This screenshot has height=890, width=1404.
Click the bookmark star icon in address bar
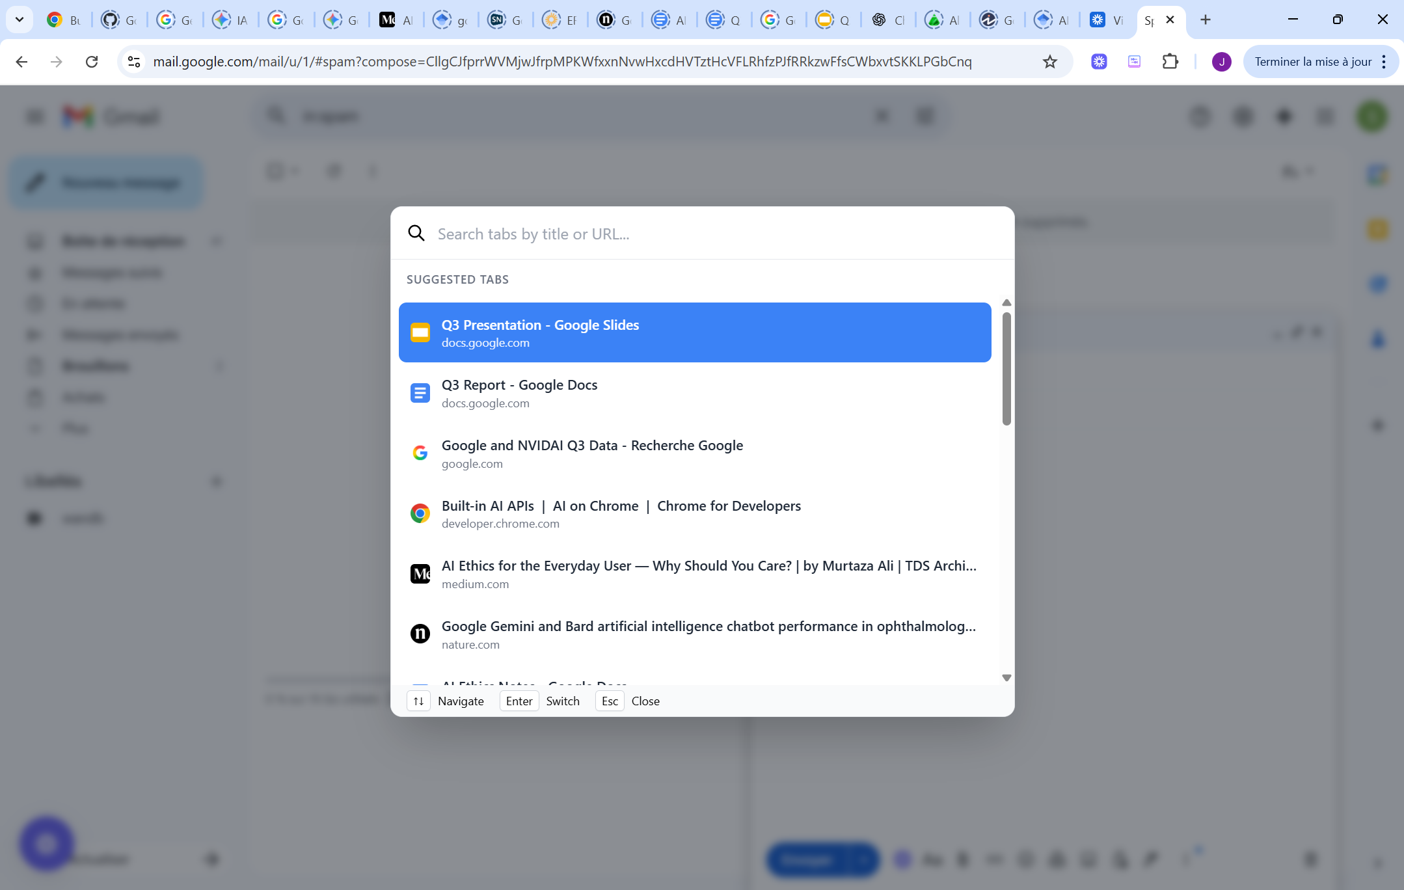1049,62
